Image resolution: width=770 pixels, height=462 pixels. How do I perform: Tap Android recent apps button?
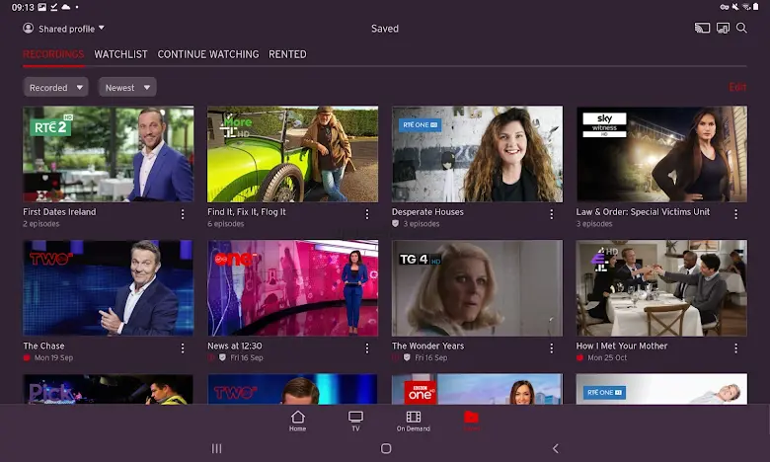click(x=216, y=448)
